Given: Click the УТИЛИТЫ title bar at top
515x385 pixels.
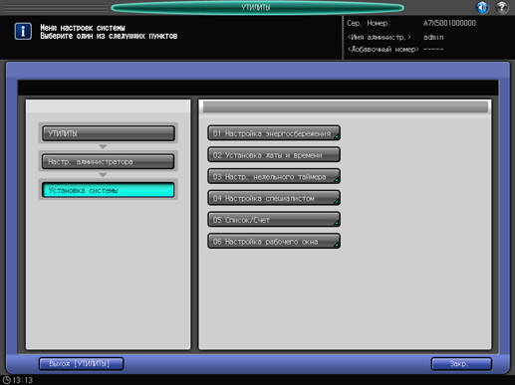Looking at the screenshot, I should click(x=257, y=7).
